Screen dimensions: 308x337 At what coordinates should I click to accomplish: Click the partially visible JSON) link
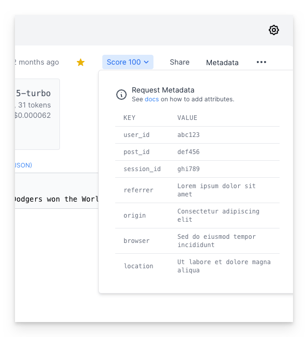[x=23, y=165]
